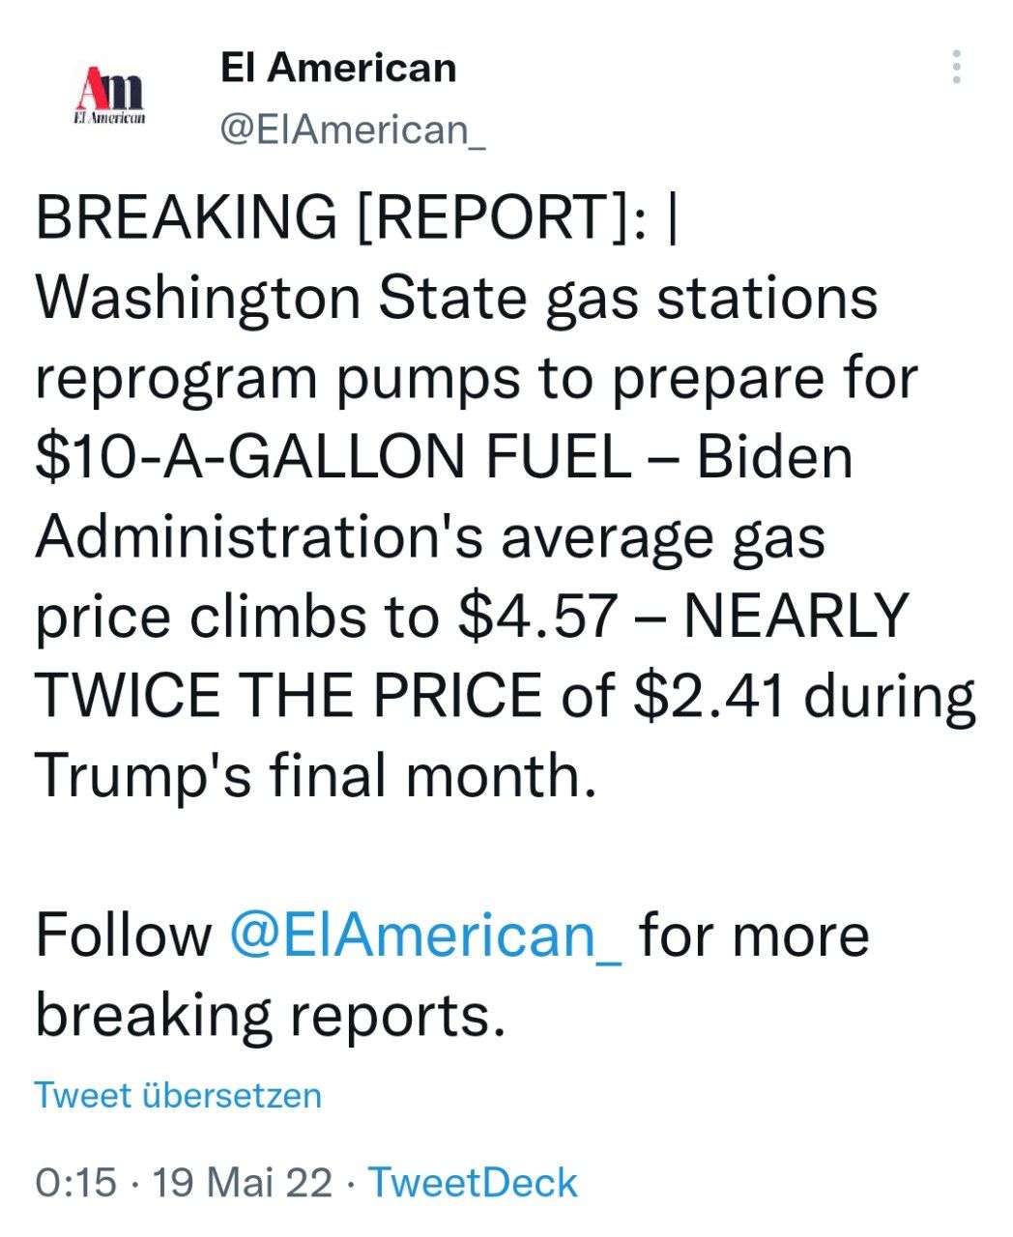The height and width of the screenshot is (1237, 1013).
Task: Click the word Biden in the tweet
Action: [774, 456]
